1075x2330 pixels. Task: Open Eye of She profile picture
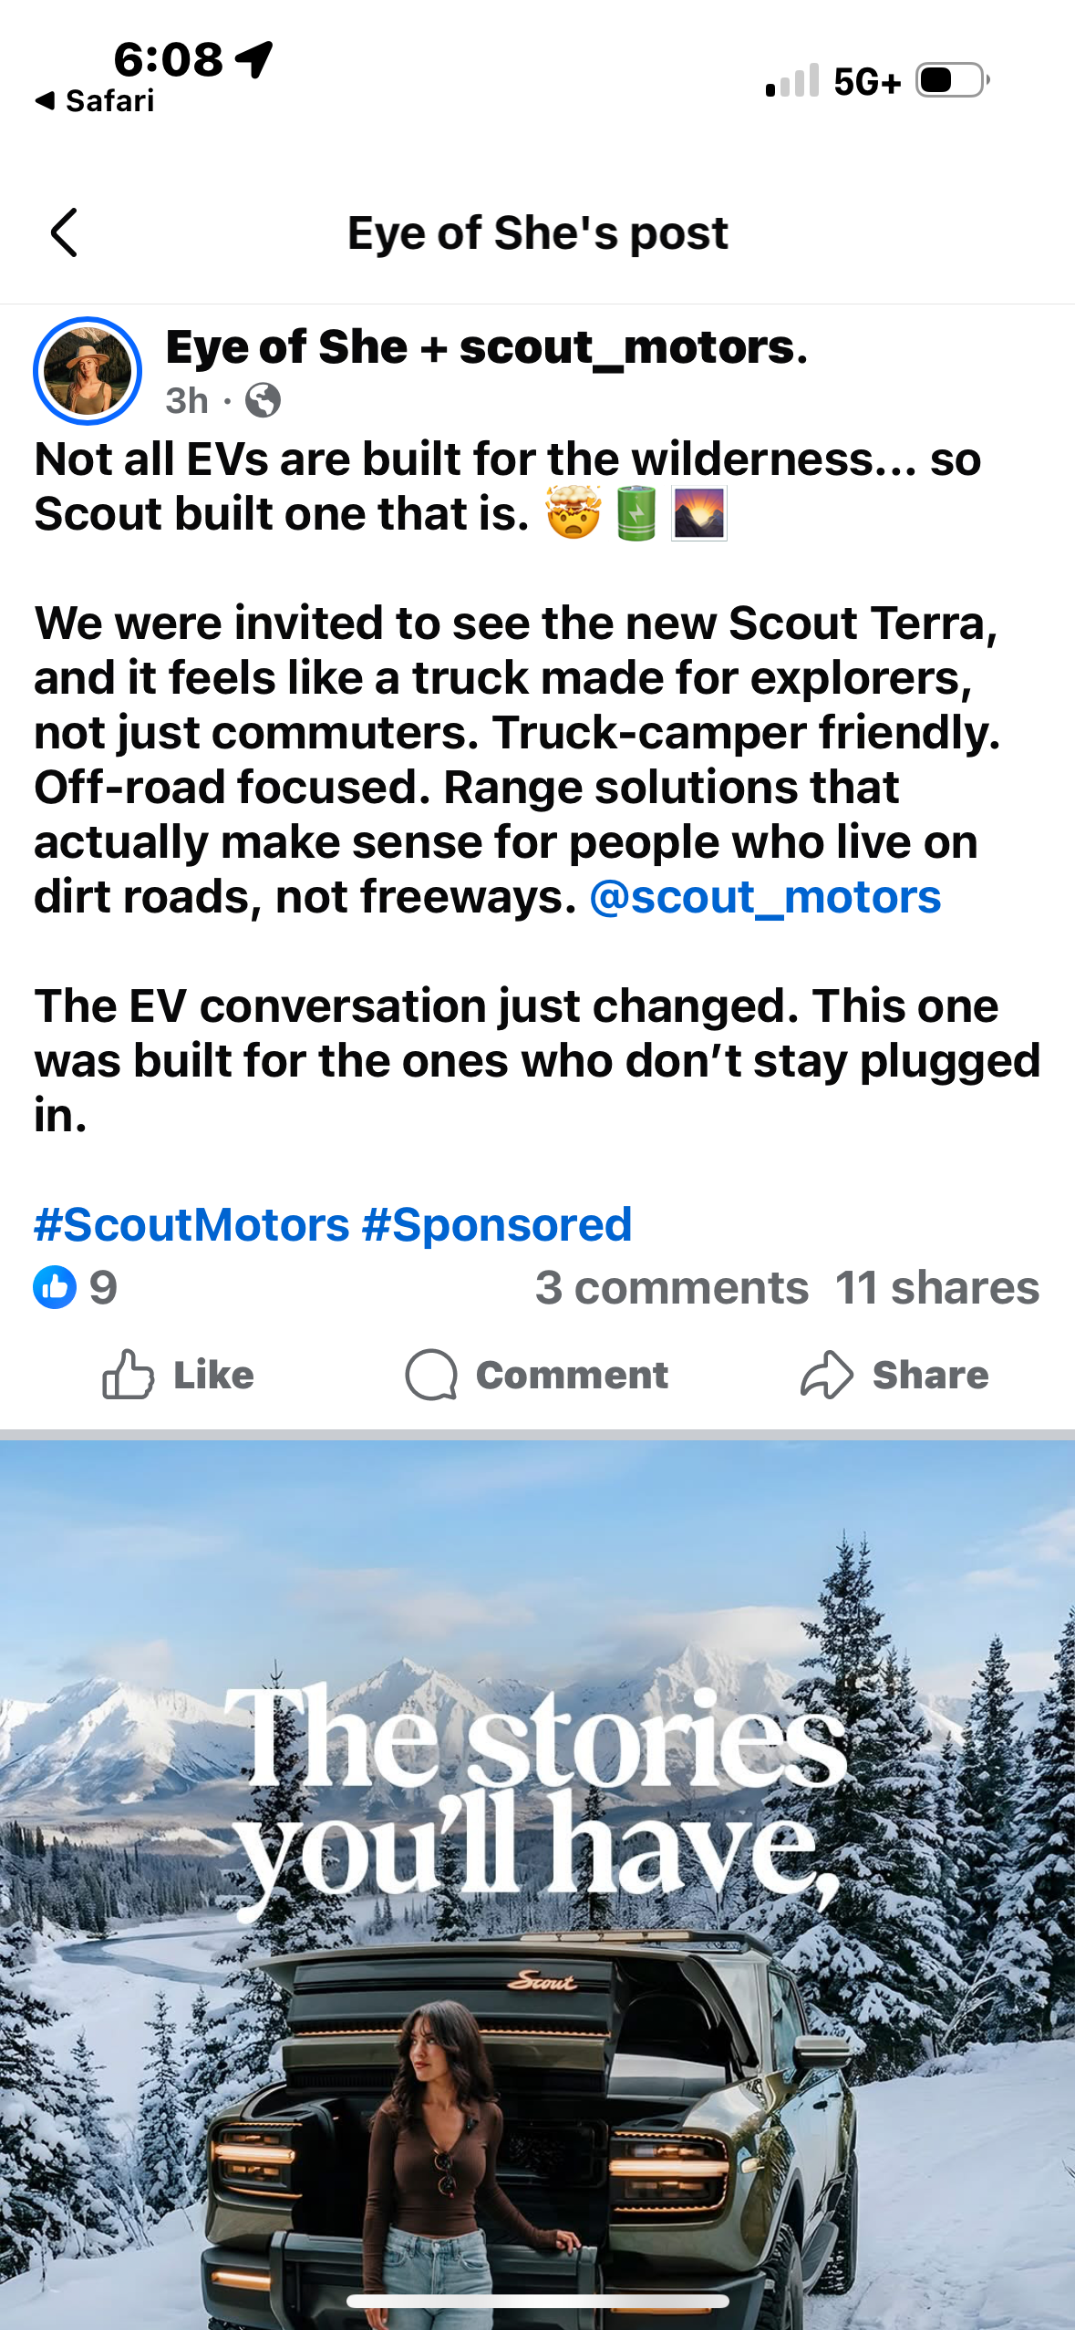click(88, 371)
